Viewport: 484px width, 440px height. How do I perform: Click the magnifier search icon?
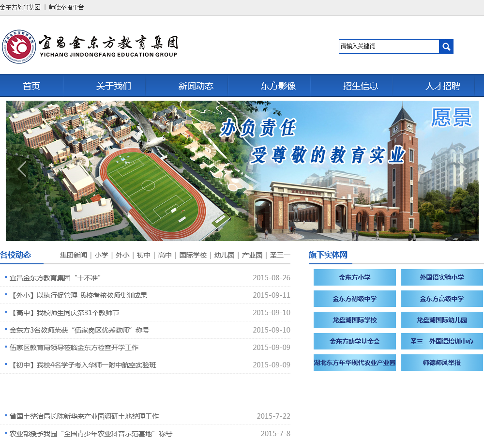pyautogui.click(x=446, y=46)
